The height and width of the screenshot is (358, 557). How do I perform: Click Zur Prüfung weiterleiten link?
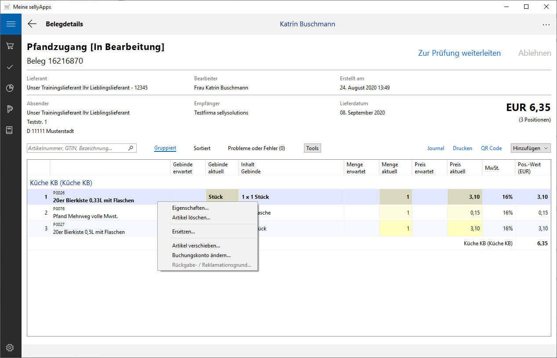click(x=459, y=53)
